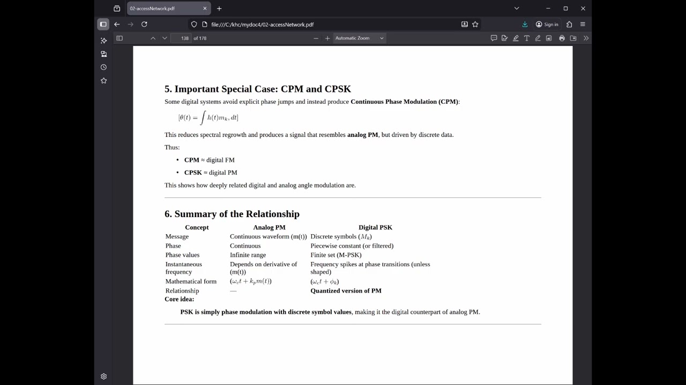Focus the address bar with the file URL

tap(332, 24)
